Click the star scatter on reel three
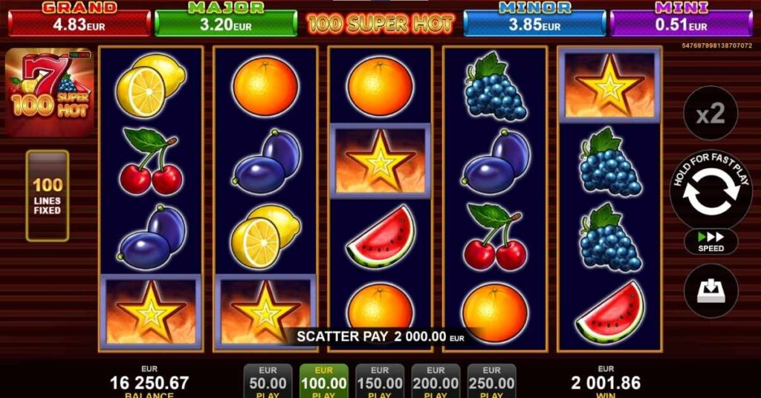 coord(380,161)
